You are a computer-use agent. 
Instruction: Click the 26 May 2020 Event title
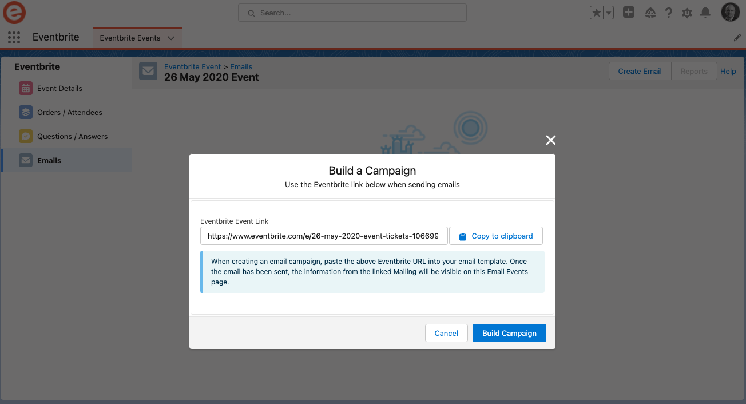coord(212,77)
